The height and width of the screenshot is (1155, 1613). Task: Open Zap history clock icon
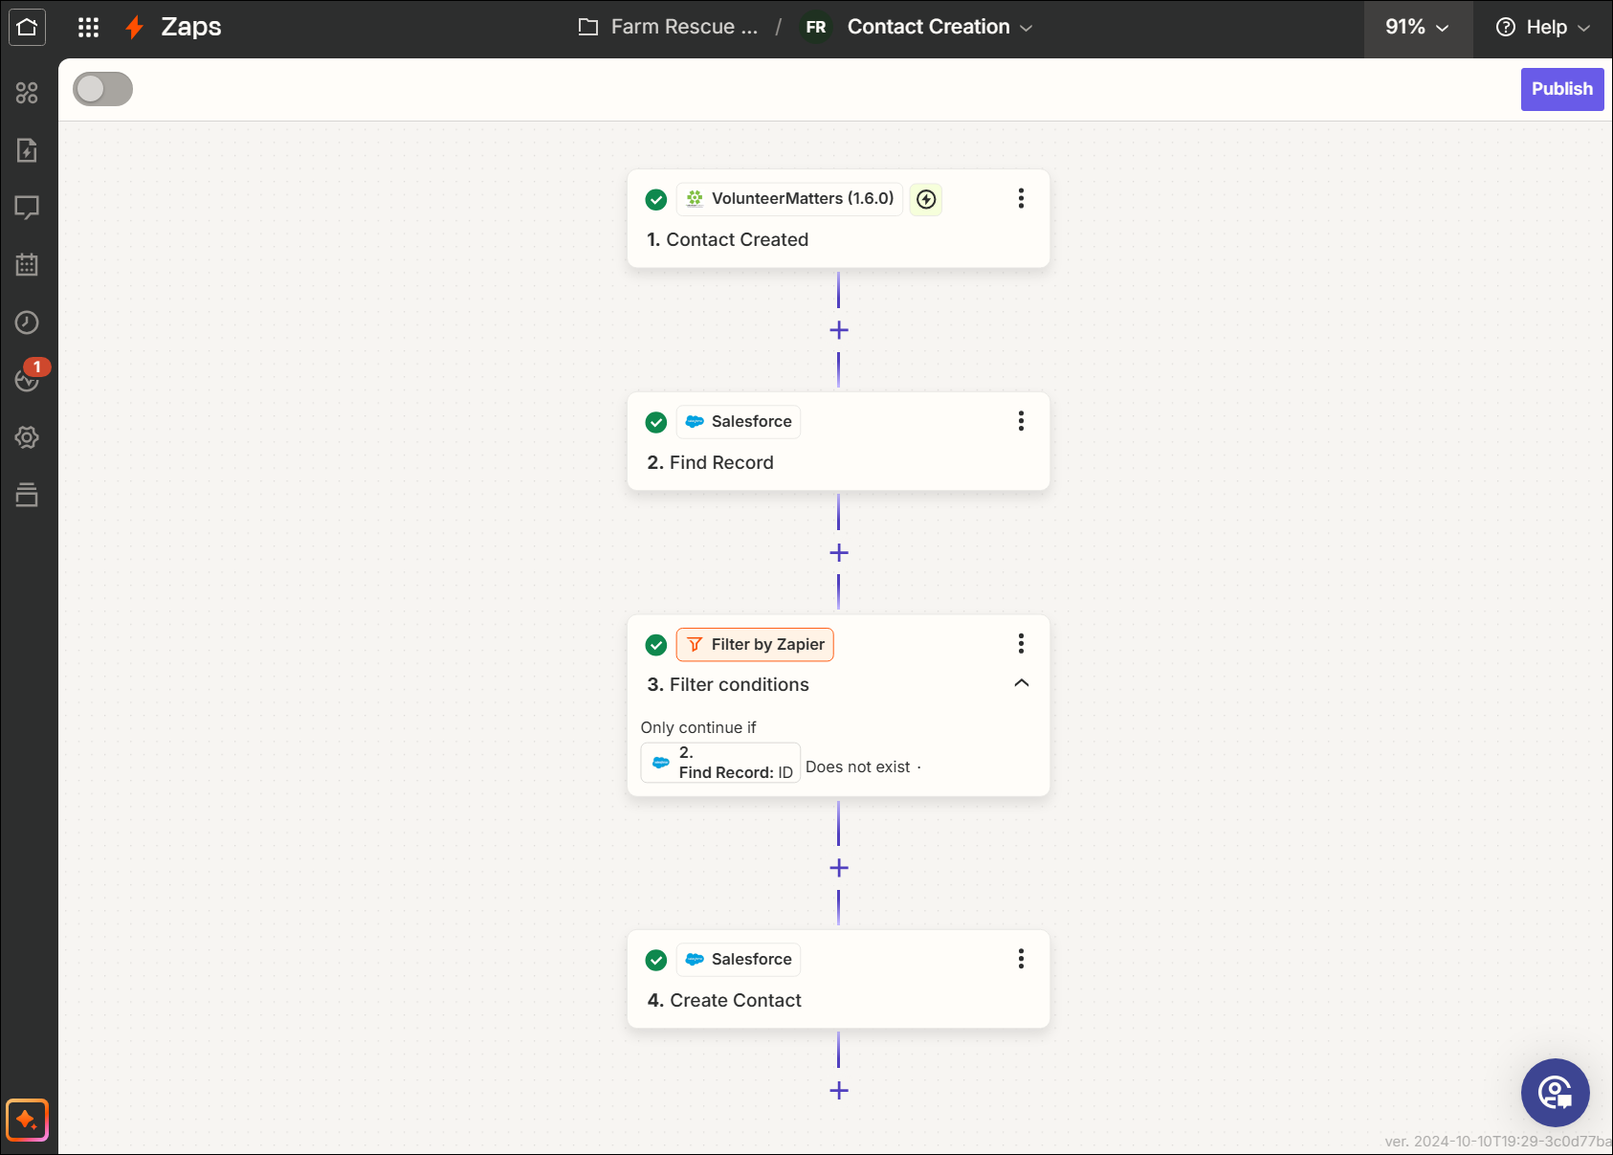click(27, 322)
